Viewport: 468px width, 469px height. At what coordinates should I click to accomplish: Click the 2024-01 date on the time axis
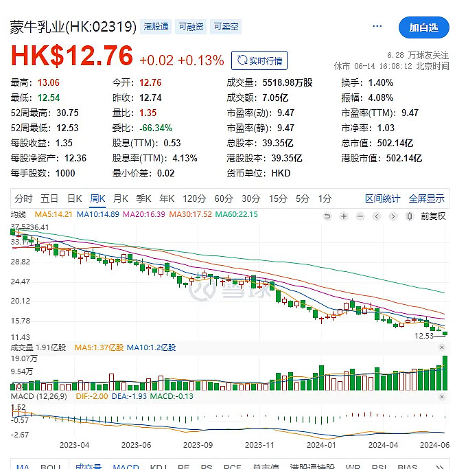[x=321, y=445]
